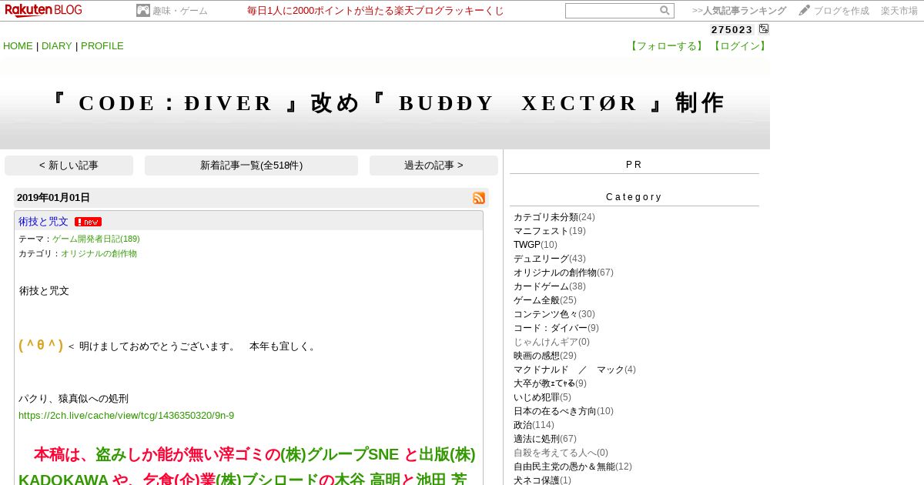Open article category オリジナルの創作物 link
This screenshot has width=924, height=485.
(x=99, y=253)
